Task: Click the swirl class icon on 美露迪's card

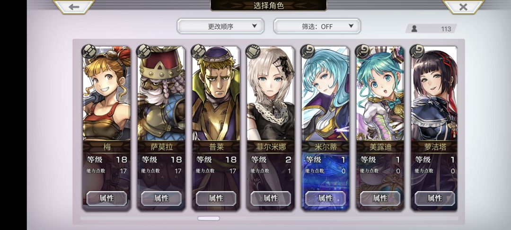Action: [x=362, y=51]
